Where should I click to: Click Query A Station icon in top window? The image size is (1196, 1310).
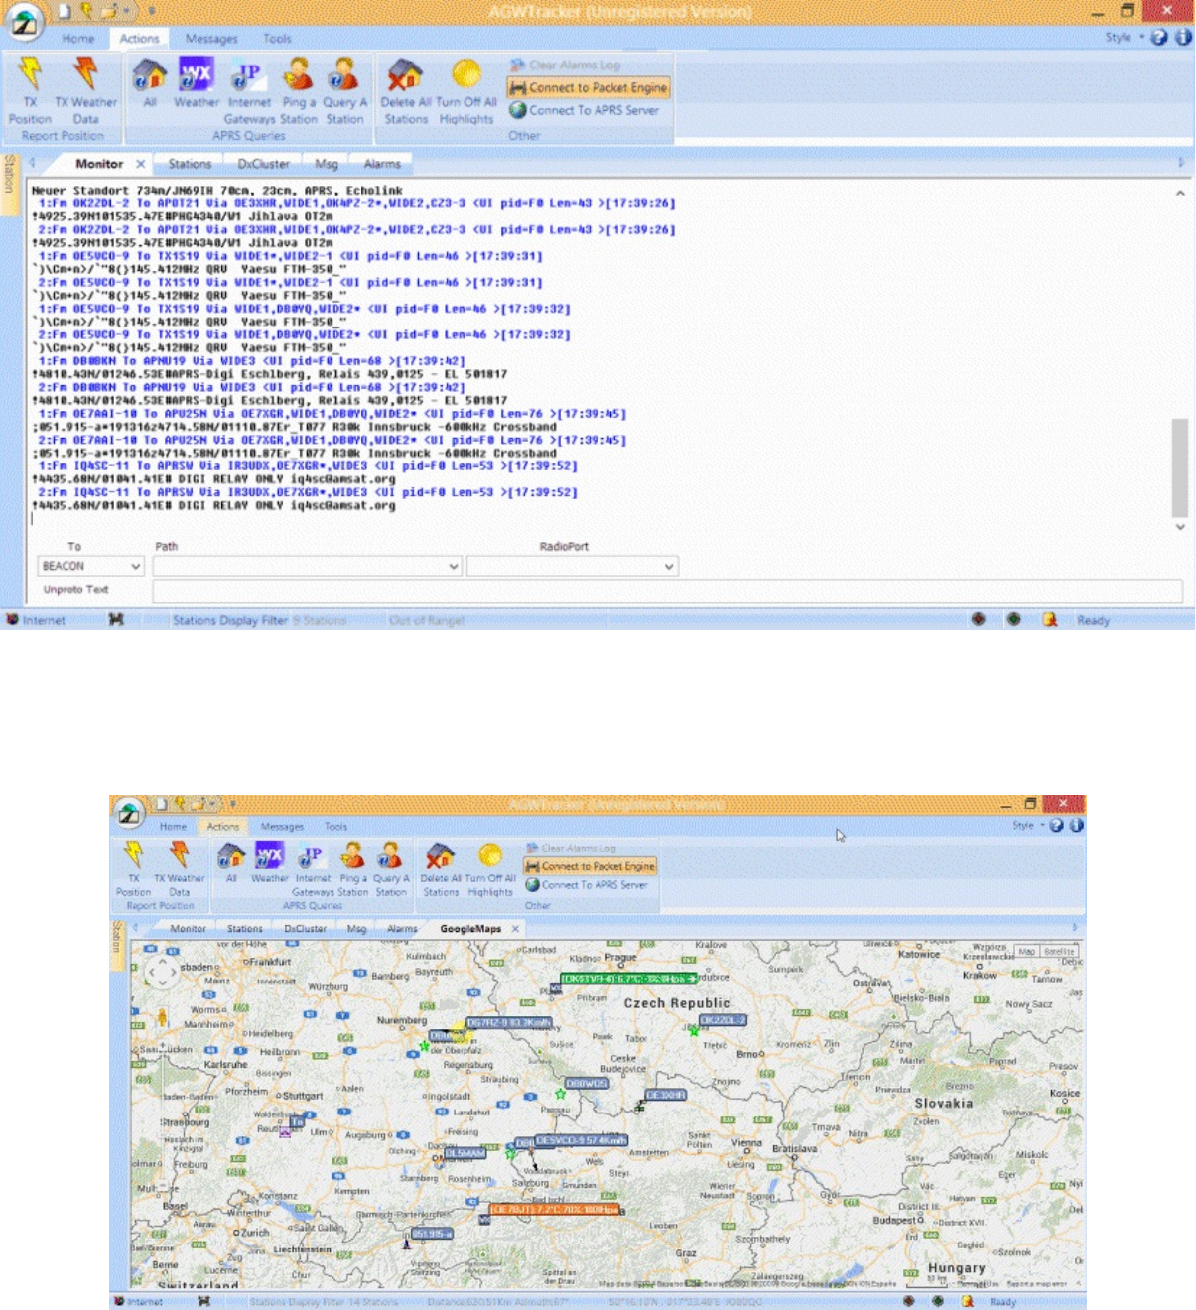click(344, 74)
